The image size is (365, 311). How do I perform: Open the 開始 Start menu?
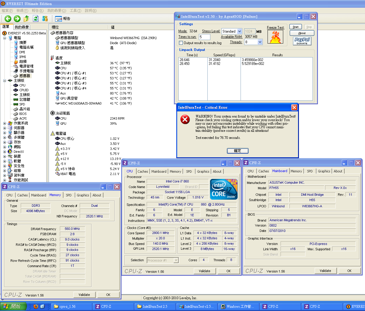(x=13, y=307)
